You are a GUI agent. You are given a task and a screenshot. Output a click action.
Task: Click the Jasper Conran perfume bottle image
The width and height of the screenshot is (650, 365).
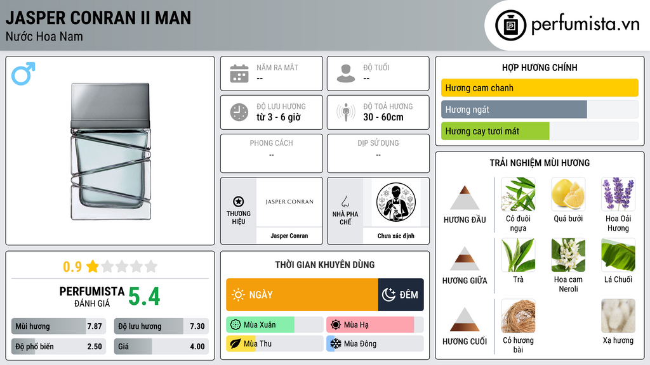point(110,151)
